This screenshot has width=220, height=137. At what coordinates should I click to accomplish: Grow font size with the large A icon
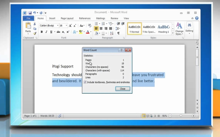[70, 25]
